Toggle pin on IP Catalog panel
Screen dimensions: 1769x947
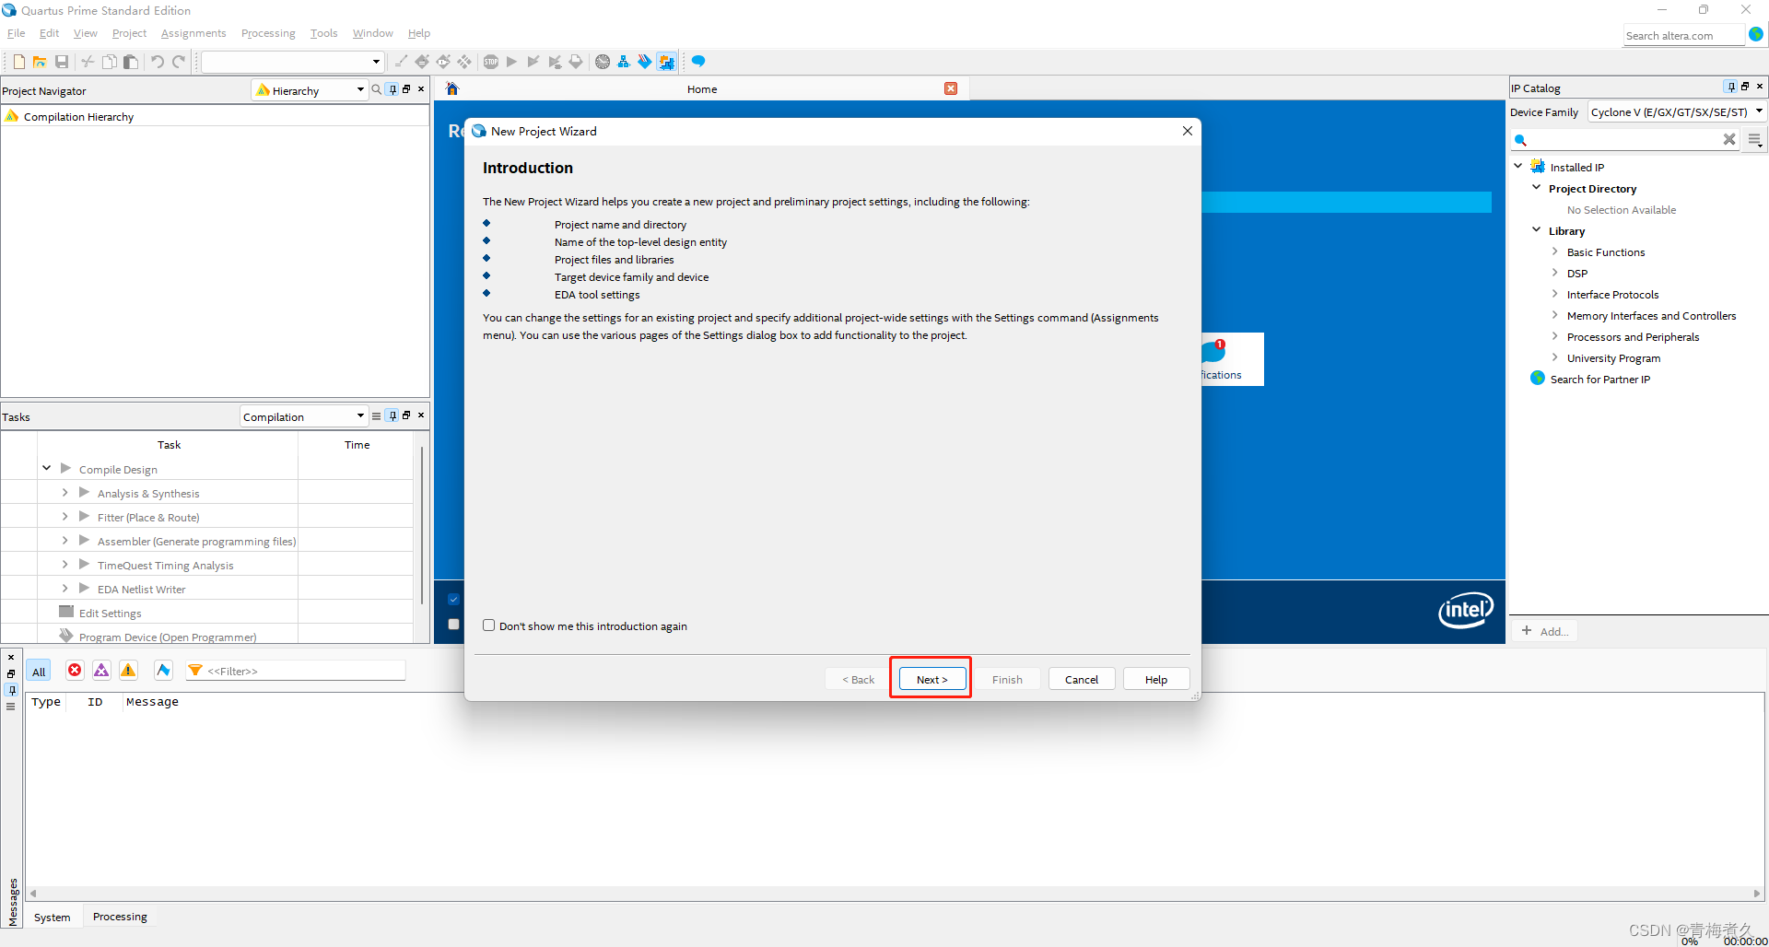pyautogui.click(x=1730, y=87)
